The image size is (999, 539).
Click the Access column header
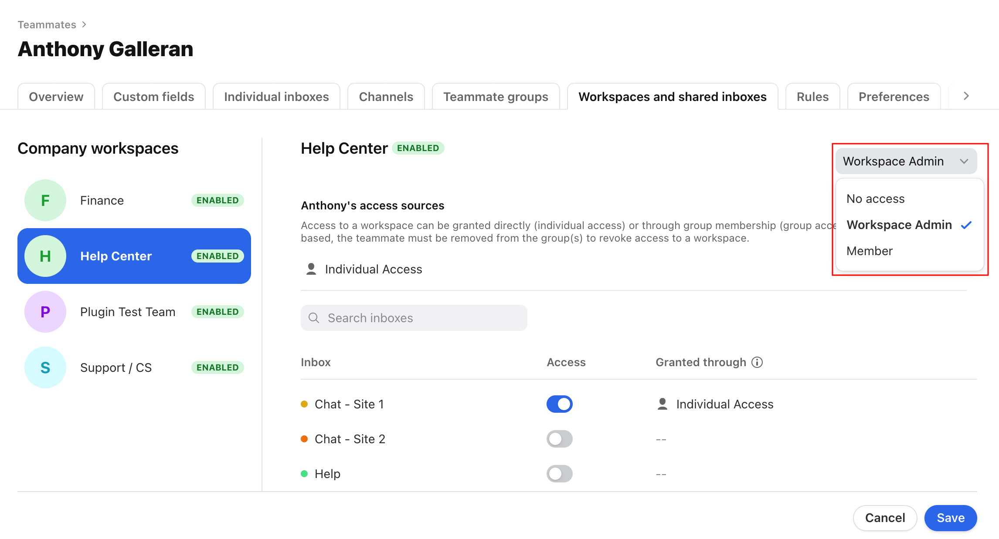[x=566, y=362]
